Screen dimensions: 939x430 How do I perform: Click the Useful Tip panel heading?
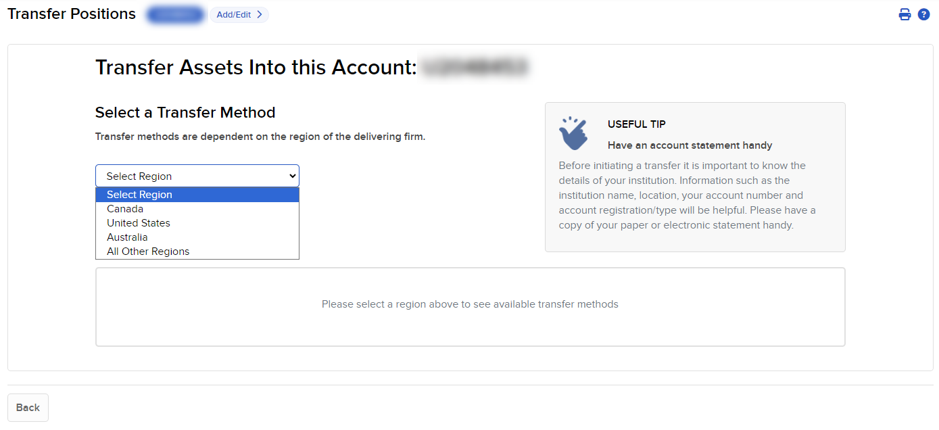tap(636, 124)
